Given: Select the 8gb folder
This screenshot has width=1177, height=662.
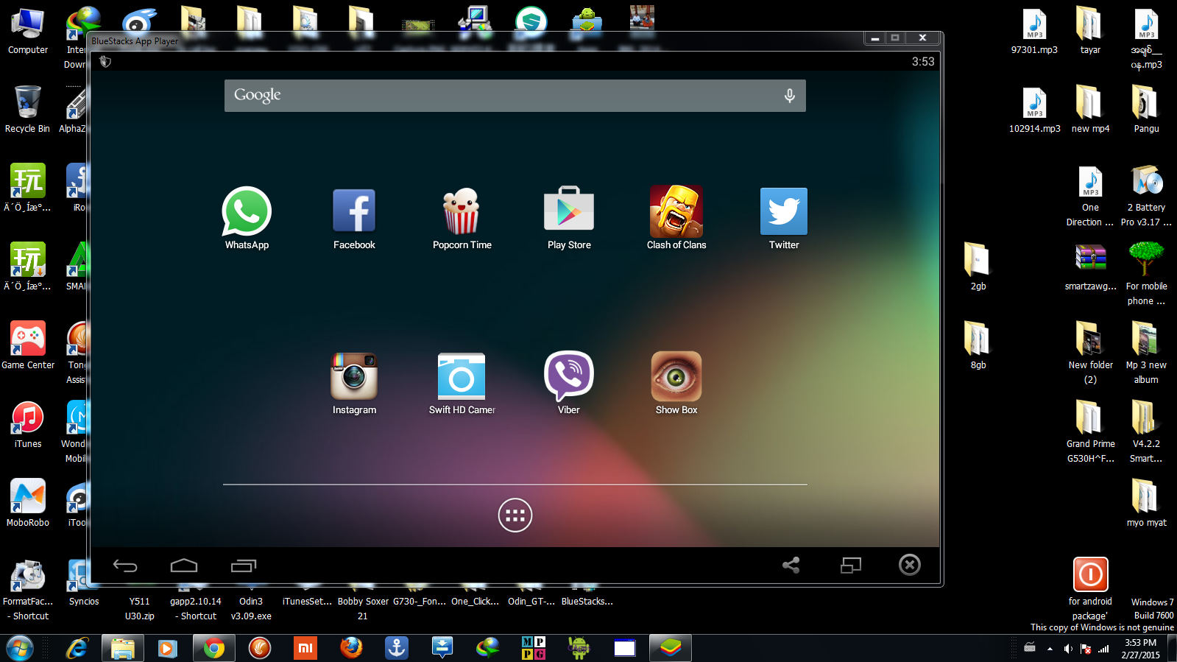Looking at the screenshot, I should click(x=978, y=345).
